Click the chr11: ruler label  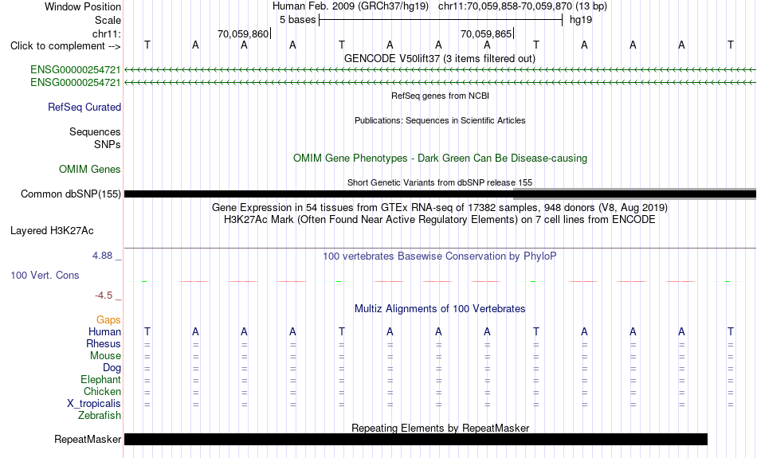click(x=106, y=33)
